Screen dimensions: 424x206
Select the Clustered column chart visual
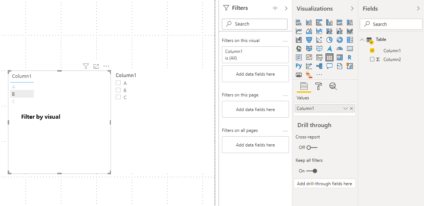tap(329, 22)
